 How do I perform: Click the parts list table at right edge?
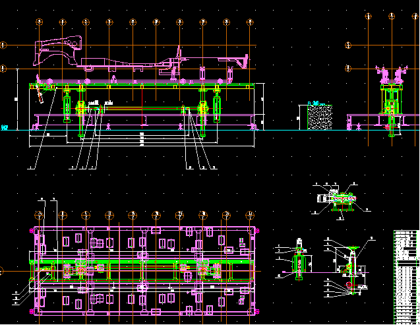pyautogui.click(x=406, y=277)
